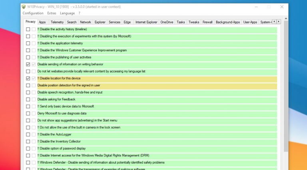Open the Configuration menu

(x=33, y=13)
